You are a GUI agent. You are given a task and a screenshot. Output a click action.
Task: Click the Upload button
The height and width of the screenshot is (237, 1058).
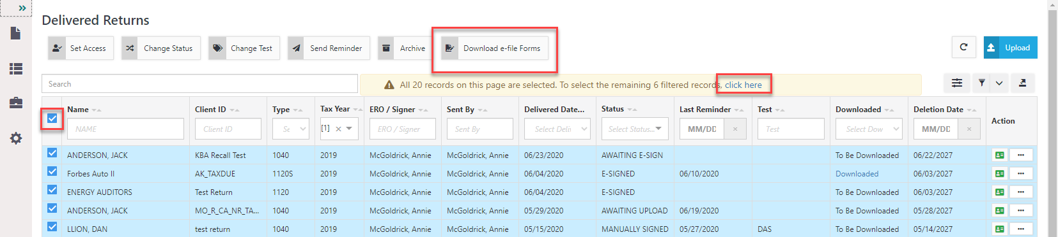(x=1010, y=48)
